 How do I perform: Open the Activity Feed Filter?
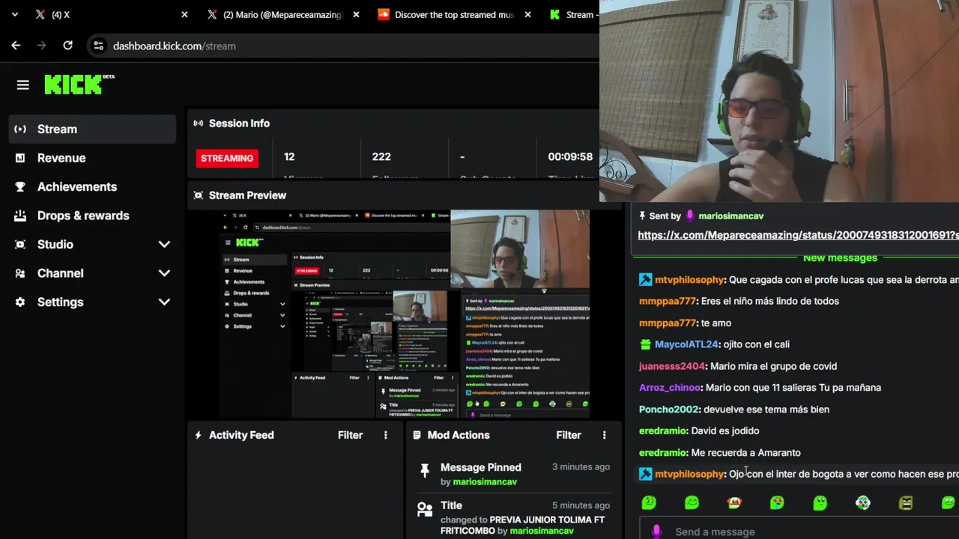coord(350,435)
